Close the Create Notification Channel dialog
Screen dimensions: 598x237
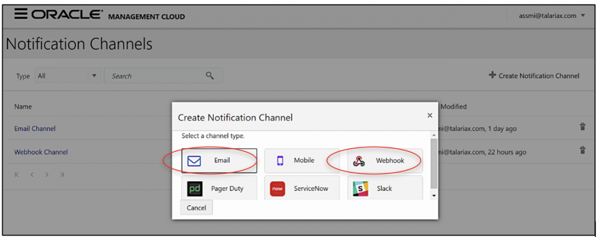430,115
